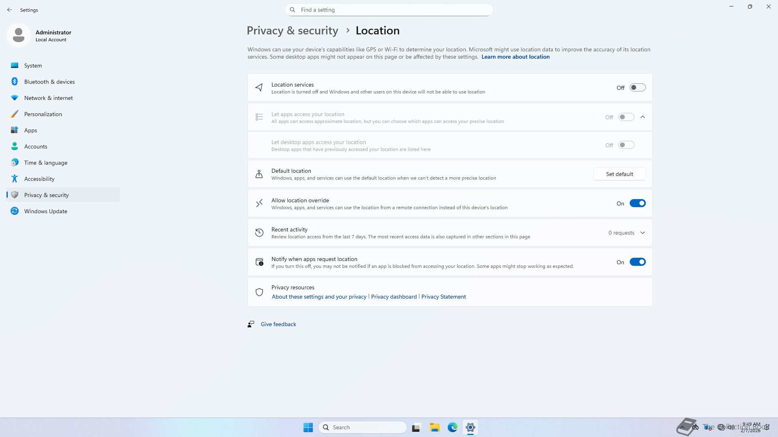Expand Recent activity requests chevron
The image size is (778, 437).
click(643, 233)
